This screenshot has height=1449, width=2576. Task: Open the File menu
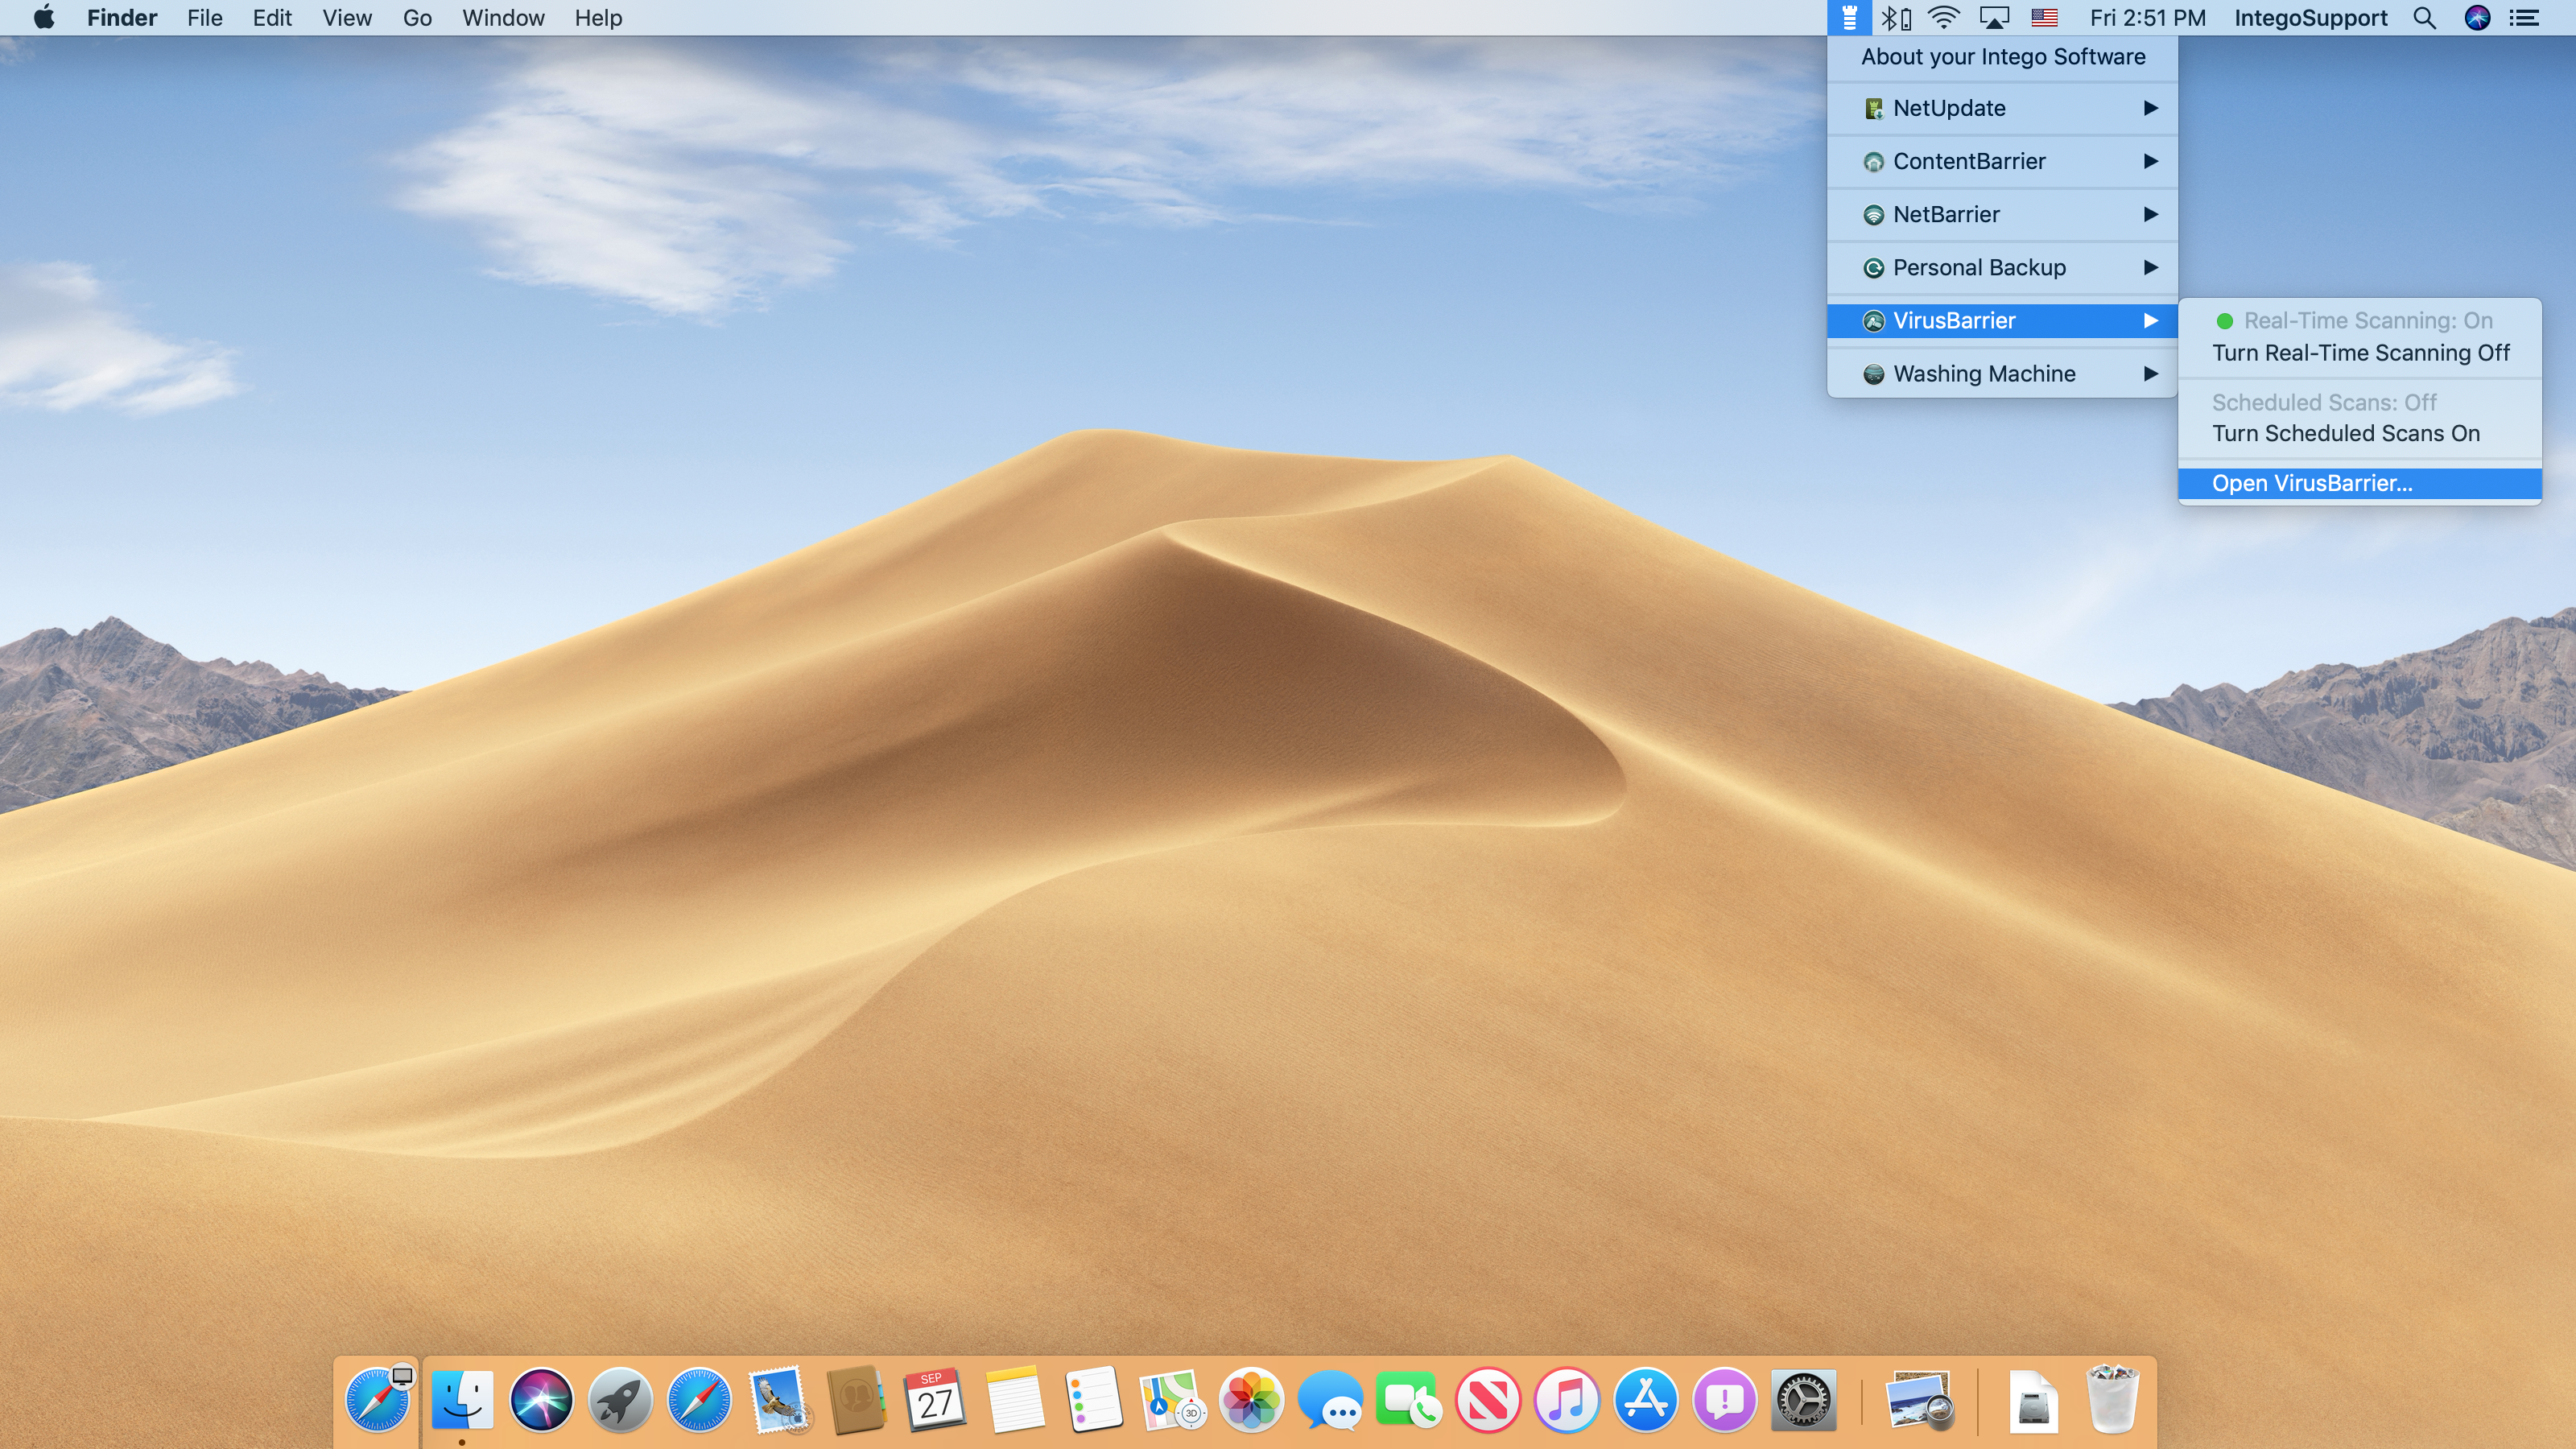204,18
